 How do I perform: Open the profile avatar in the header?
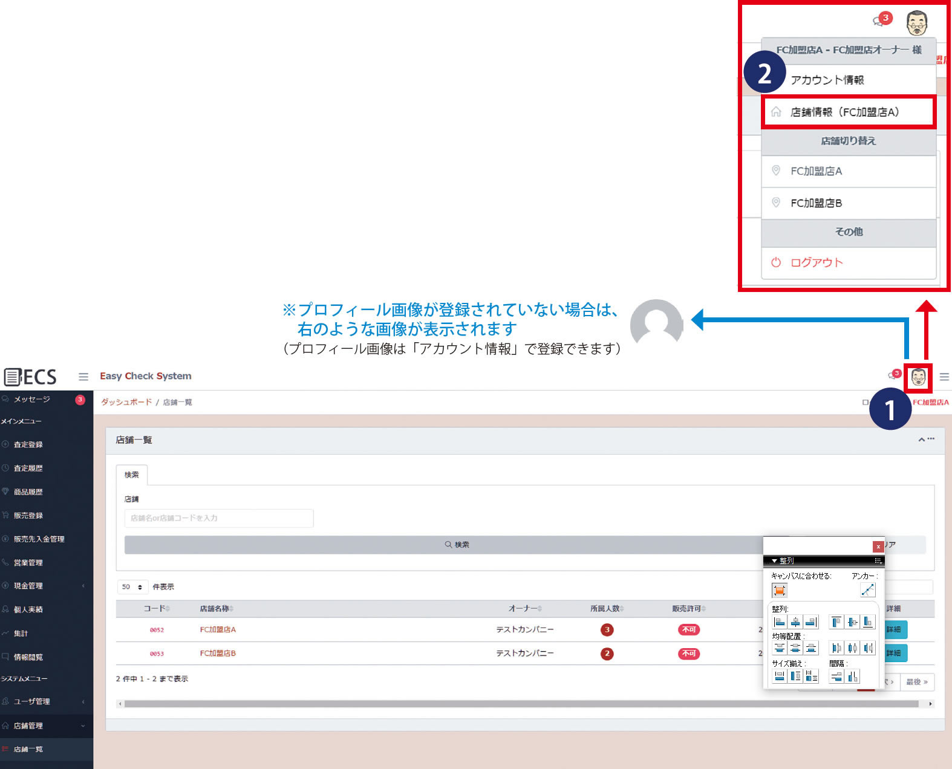coord(918,377)
